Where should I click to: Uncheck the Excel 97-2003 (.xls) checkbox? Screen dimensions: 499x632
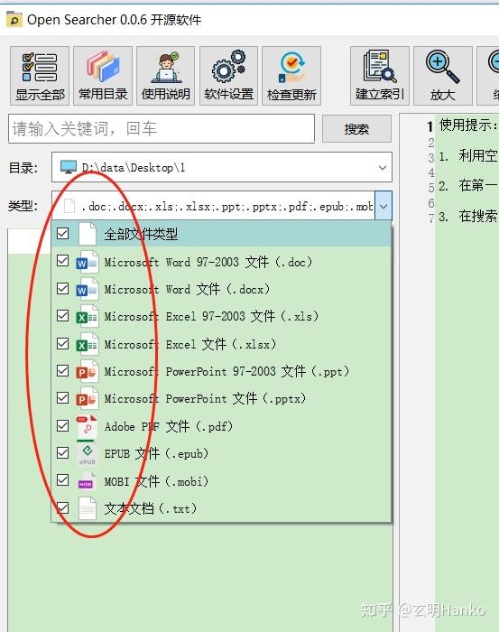[63, 316]
